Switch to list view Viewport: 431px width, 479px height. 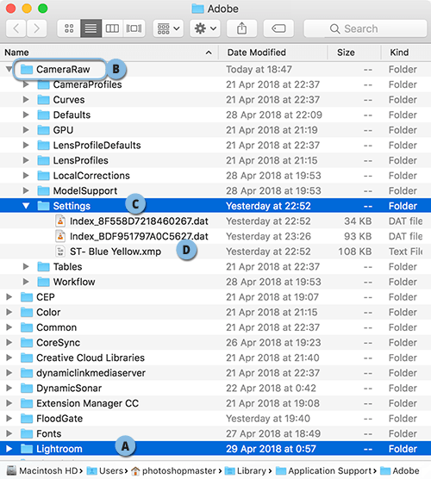pos(91,28)
